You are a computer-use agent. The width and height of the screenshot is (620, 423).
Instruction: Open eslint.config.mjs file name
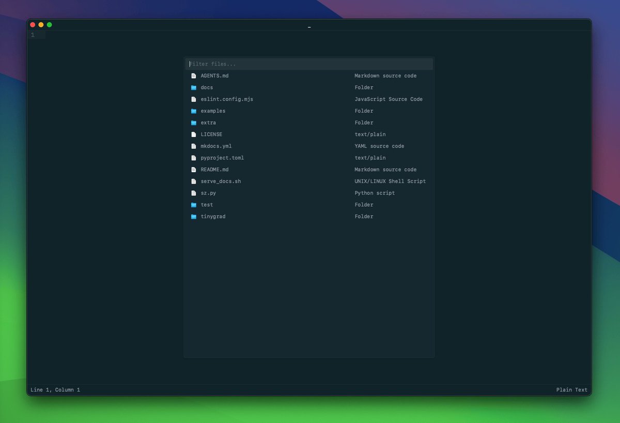coord(227,99)
